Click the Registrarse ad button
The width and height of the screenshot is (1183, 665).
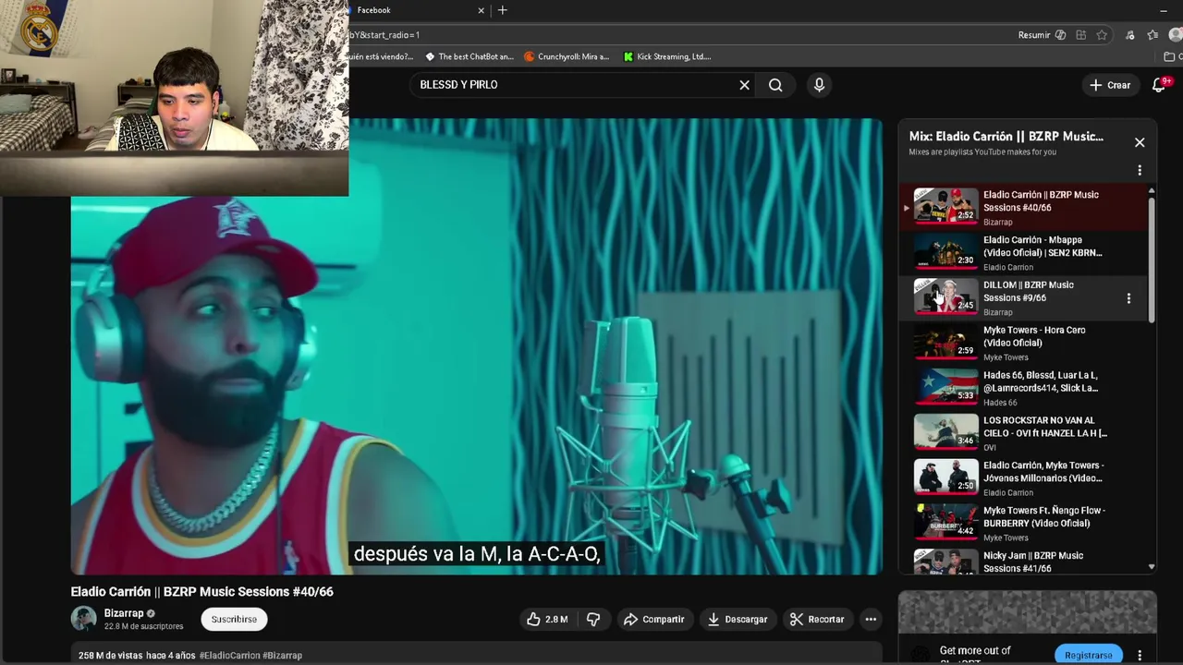click(x=1089, y=655)
